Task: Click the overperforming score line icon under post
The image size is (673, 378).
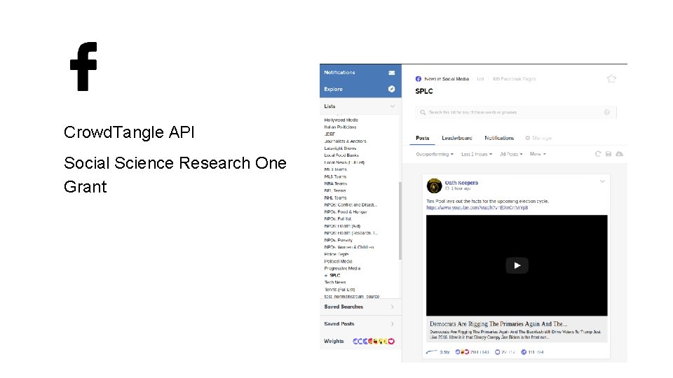Action: [x=431, y=352]
